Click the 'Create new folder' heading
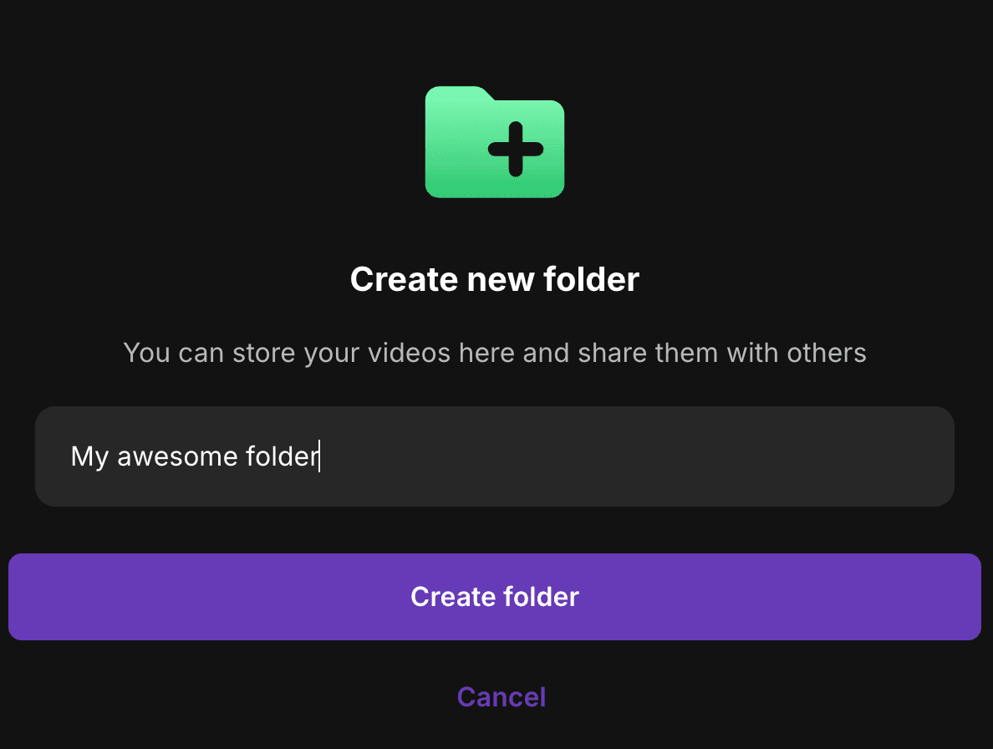The image size is (993, 749). click(x=495, y=279)
